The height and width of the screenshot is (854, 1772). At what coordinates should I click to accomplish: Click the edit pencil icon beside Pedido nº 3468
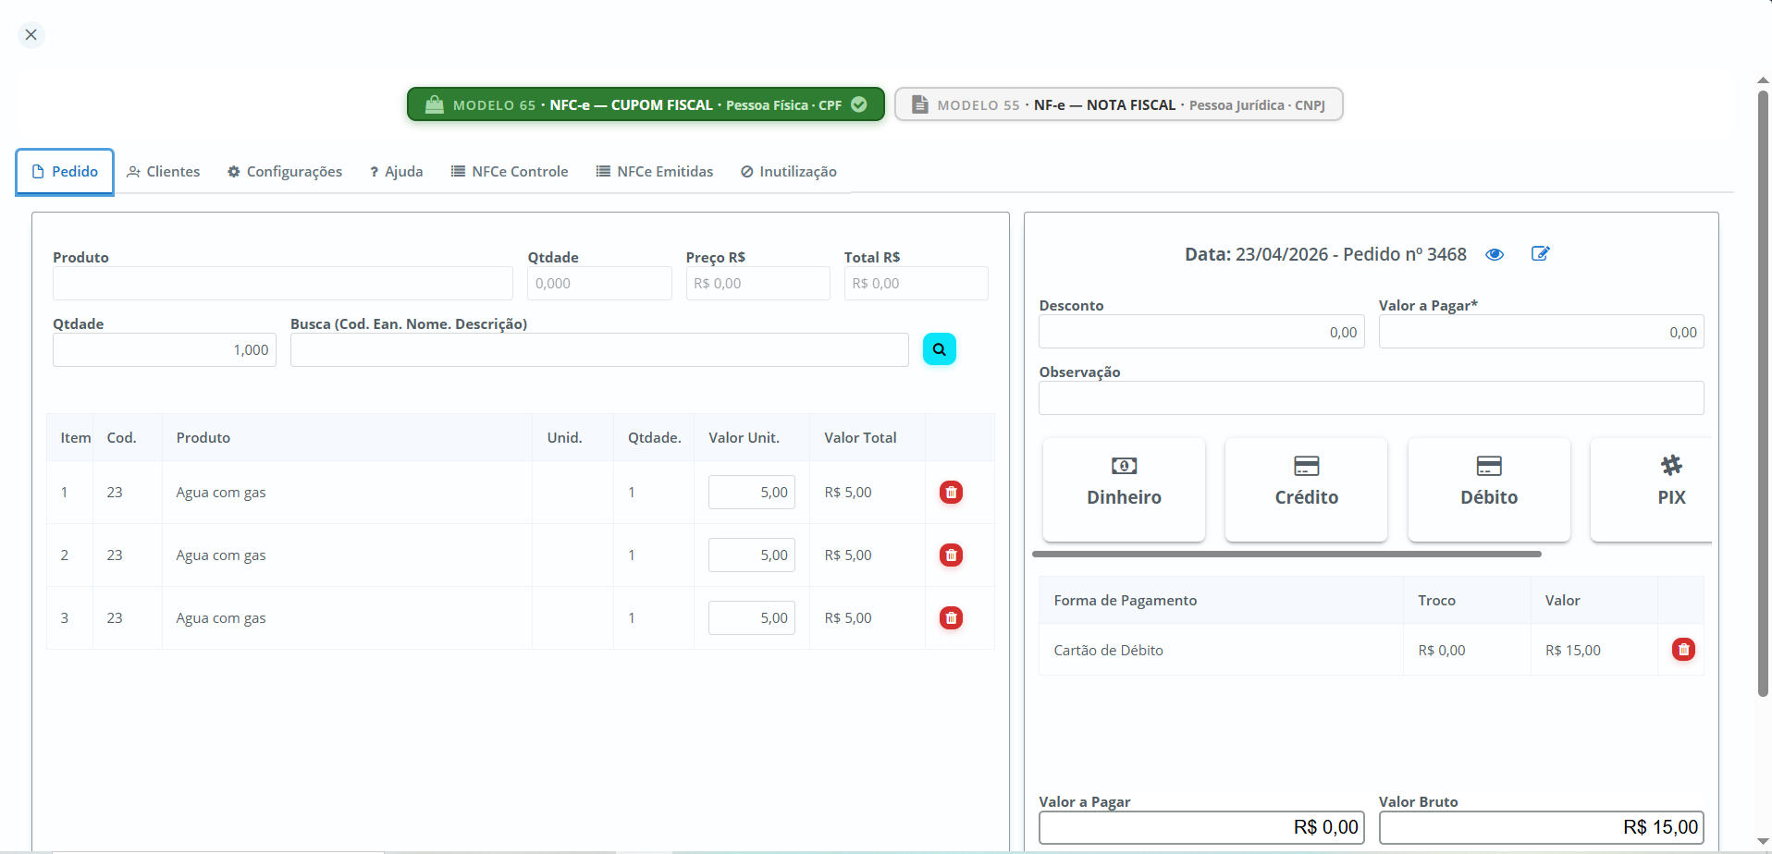pos(1540,254)
